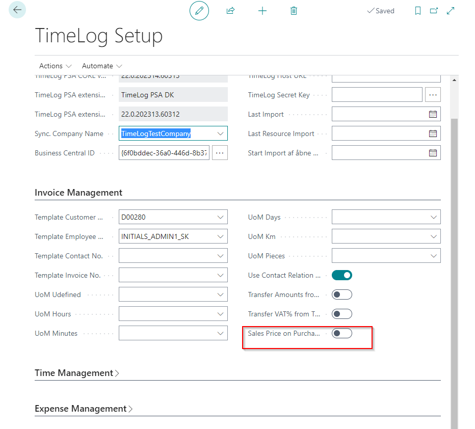Open page in new window icon
The width and height of the screenshot is (475, 429).
[434, 11]
